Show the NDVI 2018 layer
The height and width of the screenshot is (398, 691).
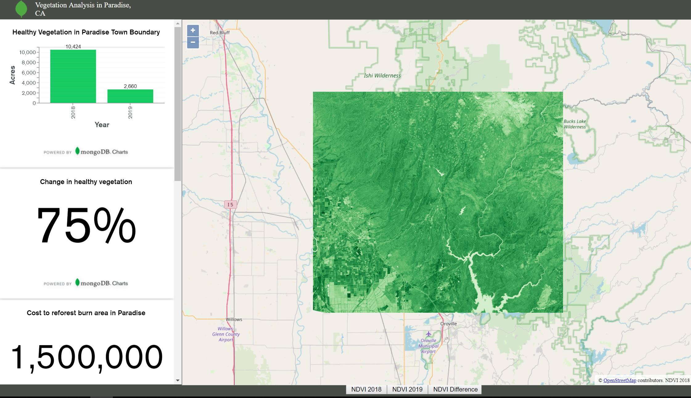[x=366, y=389]
